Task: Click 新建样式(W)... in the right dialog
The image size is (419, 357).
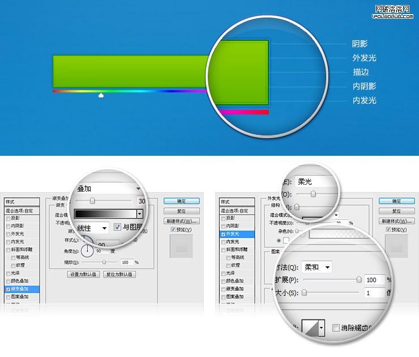Action: pyautogui.click(x=396, y=221)
